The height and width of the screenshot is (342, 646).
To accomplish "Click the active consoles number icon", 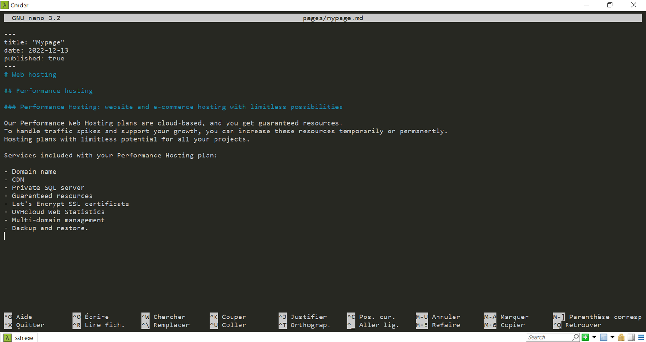I will point(604,337).
